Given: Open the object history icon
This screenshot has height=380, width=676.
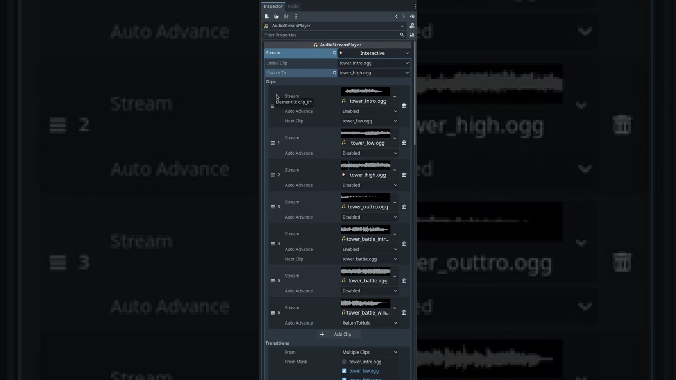Looking at the screenshot, I should pyautogui.click(x=412, y=16).
